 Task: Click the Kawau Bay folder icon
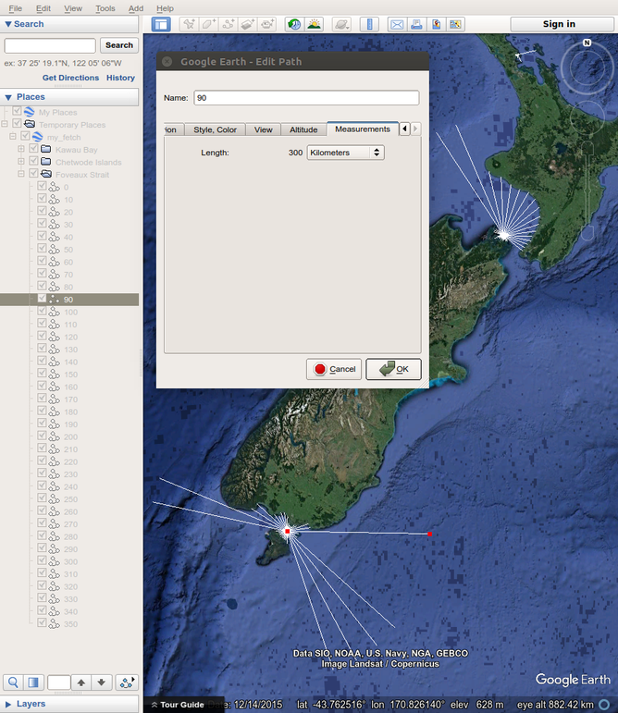click(x=46, y=149)
